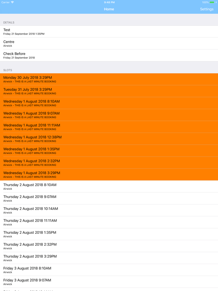Tap the WiFi icon in status bar
Image resolution: width=218 pixels, height=291 pixels.
click(12, 2)
